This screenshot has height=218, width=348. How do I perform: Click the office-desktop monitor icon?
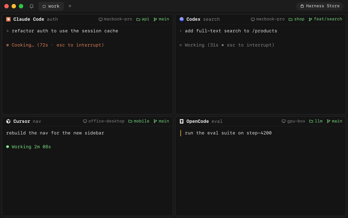(85, 121)
